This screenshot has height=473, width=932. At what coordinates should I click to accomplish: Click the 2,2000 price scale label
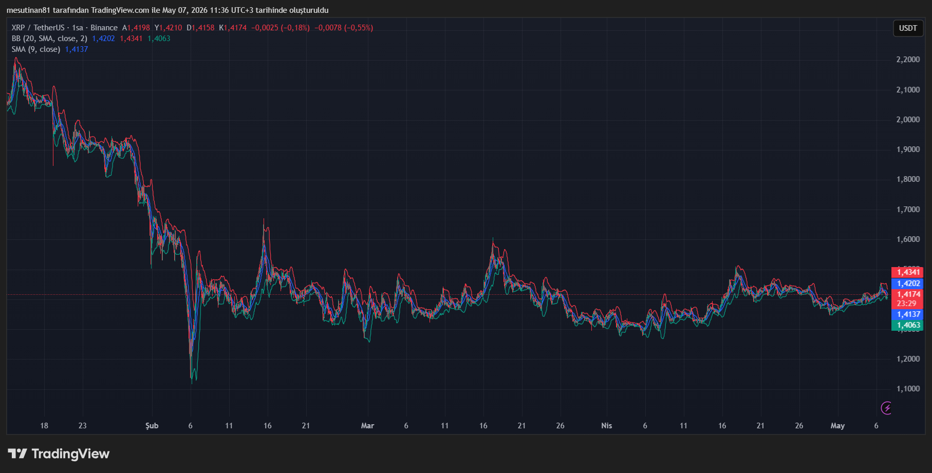point(908,60)
